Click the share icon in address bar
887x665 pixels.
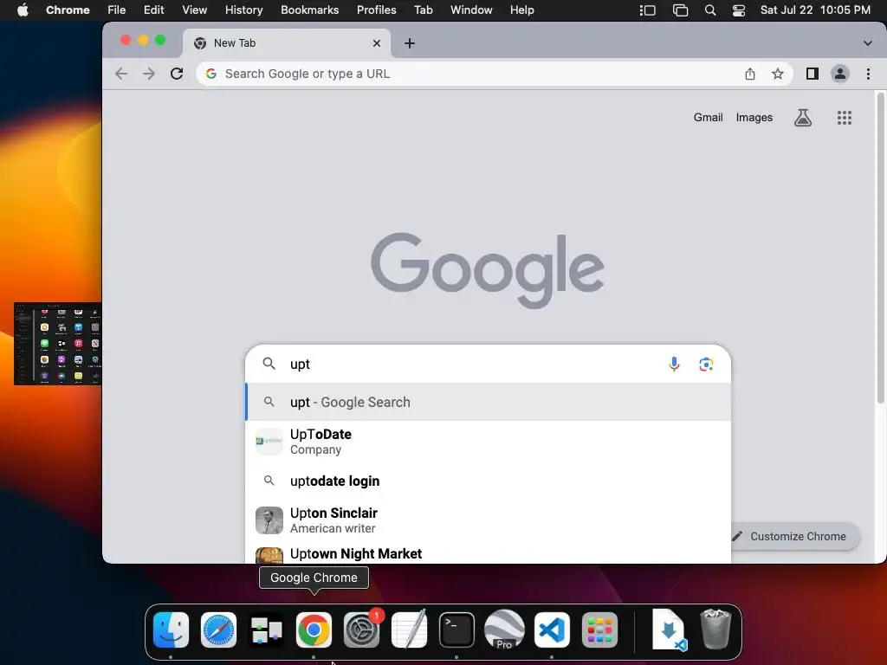[x=750, y=74]
